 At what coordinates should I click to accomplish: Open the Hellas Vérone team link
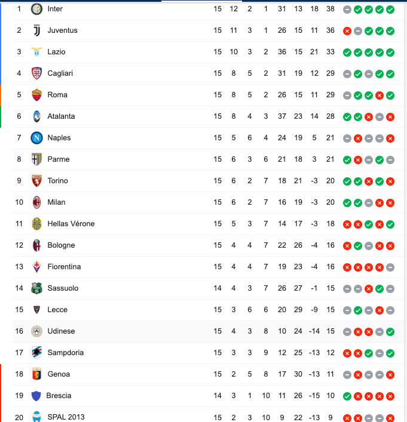pos(71,224)
